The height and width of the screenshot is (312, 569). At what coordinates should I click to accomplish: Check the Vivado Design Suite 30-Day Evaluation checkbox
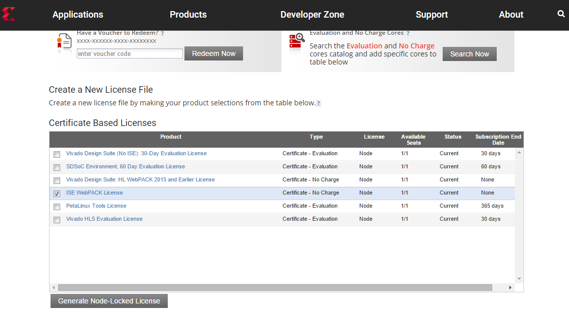[x=57, y=155]
